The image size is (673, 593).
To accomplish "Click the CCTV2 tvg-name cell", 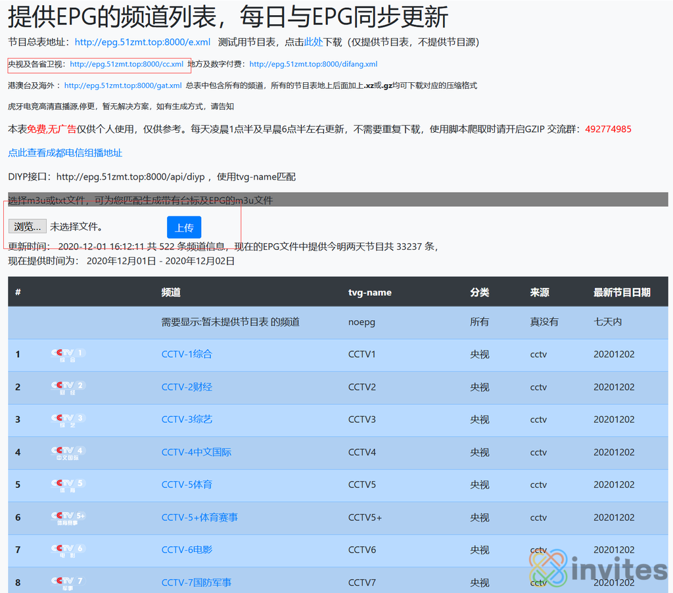I will click(x=362, y=387).
